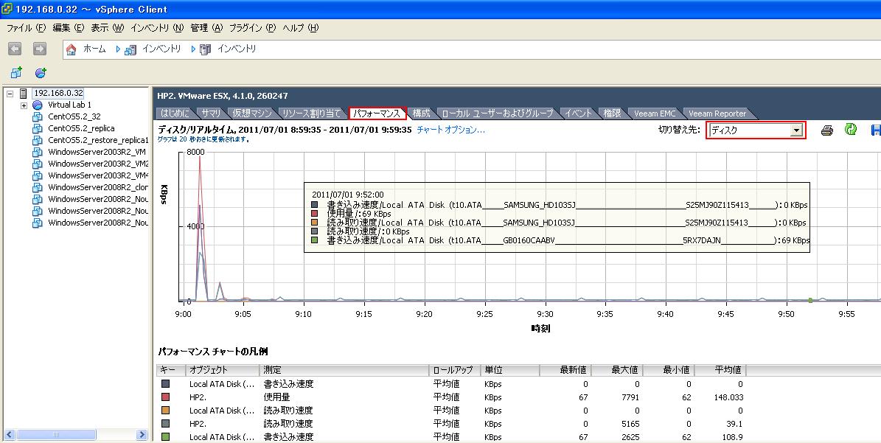Click the inventory tree scrollbar right arrow
Screen dimensions: 881x443
pyautogui.click(x=142, y=435)
